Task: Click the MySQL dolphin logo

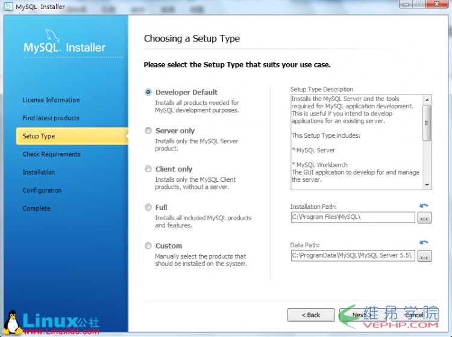Action: [53, 36]
